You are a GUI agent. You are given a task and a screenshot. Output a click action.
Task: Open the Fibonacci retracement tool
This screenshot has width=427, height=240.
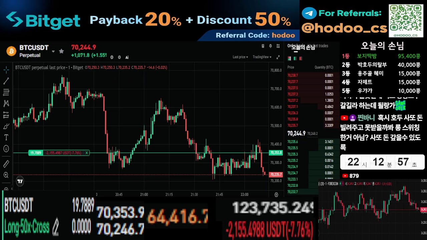point(6,92)
